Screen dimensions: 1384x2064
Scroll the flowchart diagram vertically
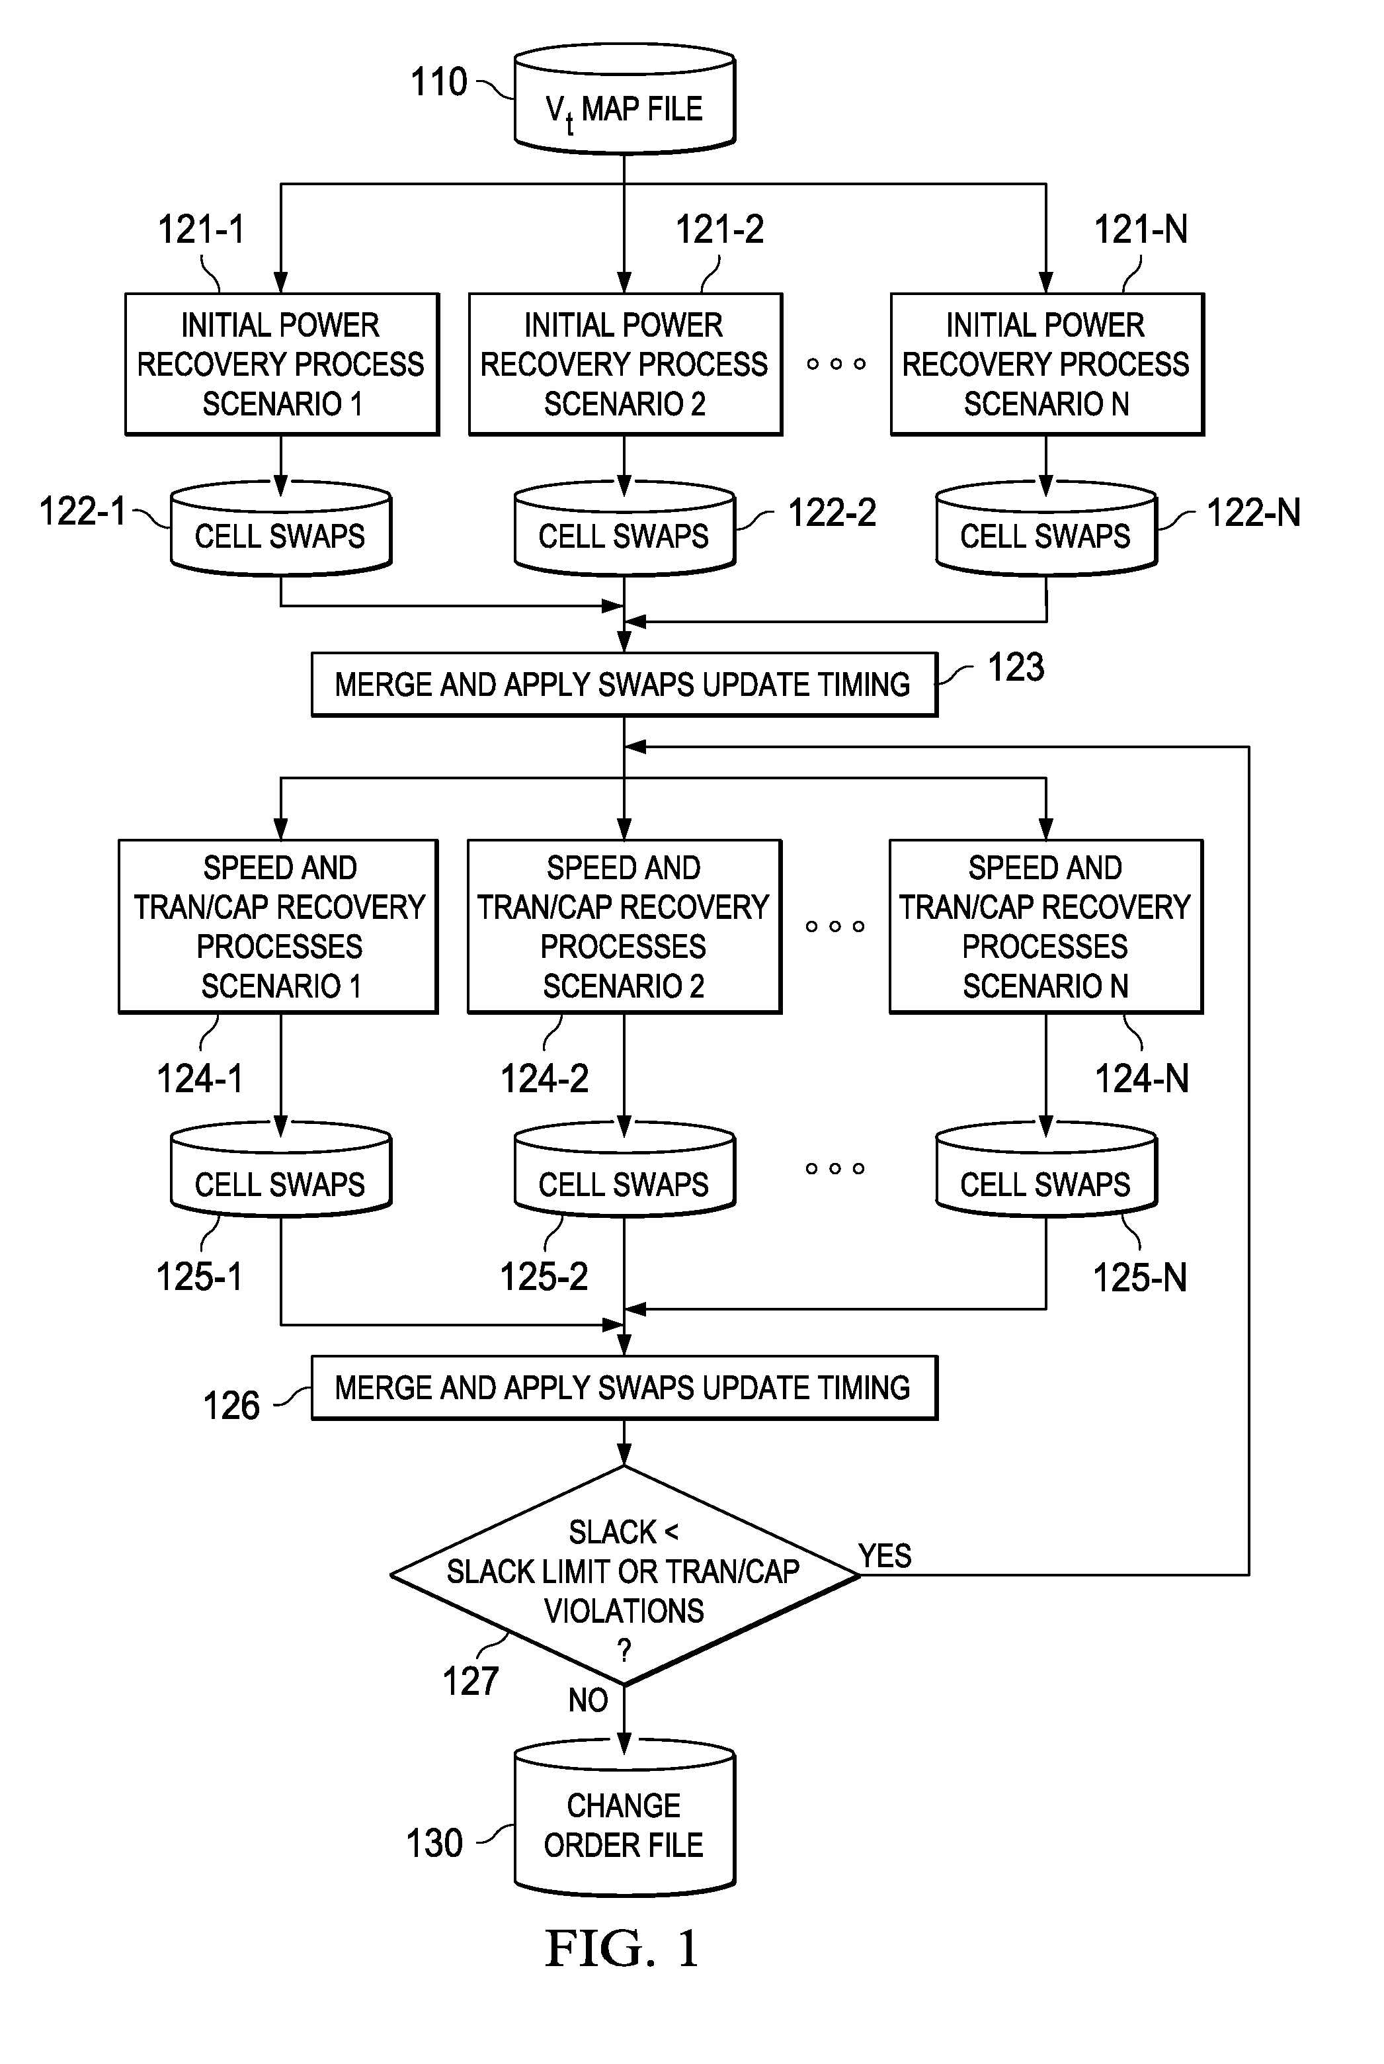[x=692, y=1032]
